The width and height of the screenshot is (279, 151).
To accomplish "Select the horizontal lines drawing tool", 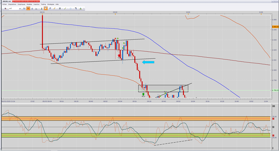I will point(60,8).
